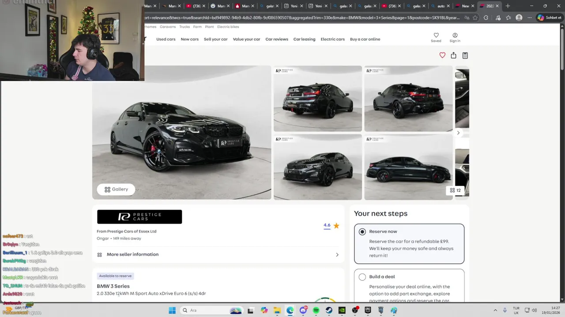Viewport: 565px width, 317px height.
Task: Show hidden system tray icons
Action: tap(495, 310)
